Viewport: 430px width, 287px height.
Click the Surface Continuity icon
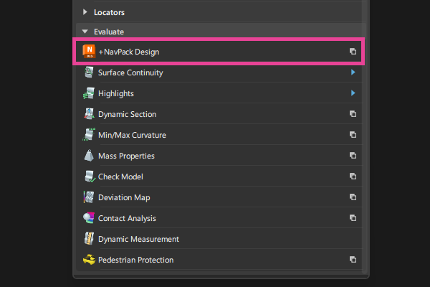[x=89, y=72]
